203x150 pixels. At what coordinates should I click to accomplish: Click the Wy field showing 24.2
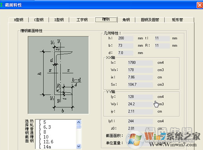[x=140, y=104]
